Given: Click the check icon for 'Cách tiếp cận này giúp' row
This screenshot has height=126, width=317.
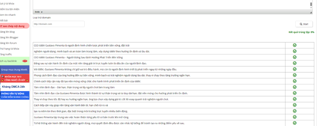Looking at the screenshot, I should pyautogui.click(x=294, y=105).
